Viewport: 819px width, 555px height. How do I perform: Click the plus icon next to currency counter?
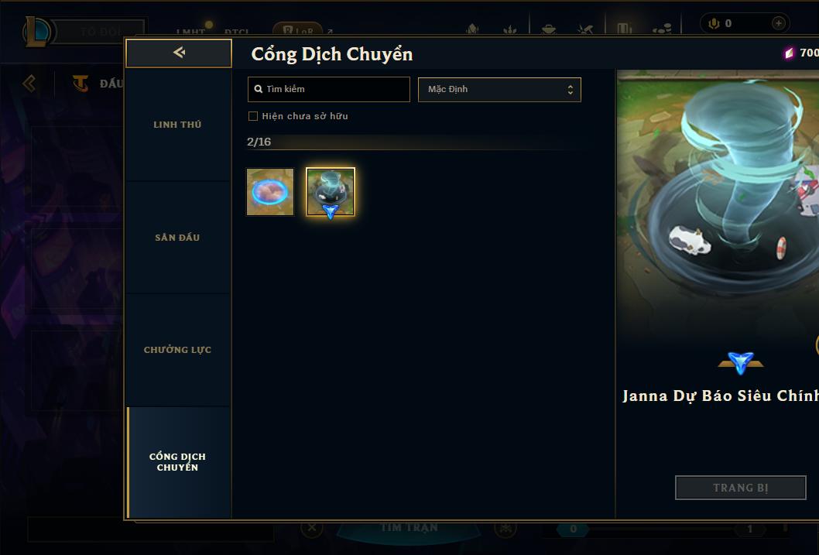[x=778, y=23]
